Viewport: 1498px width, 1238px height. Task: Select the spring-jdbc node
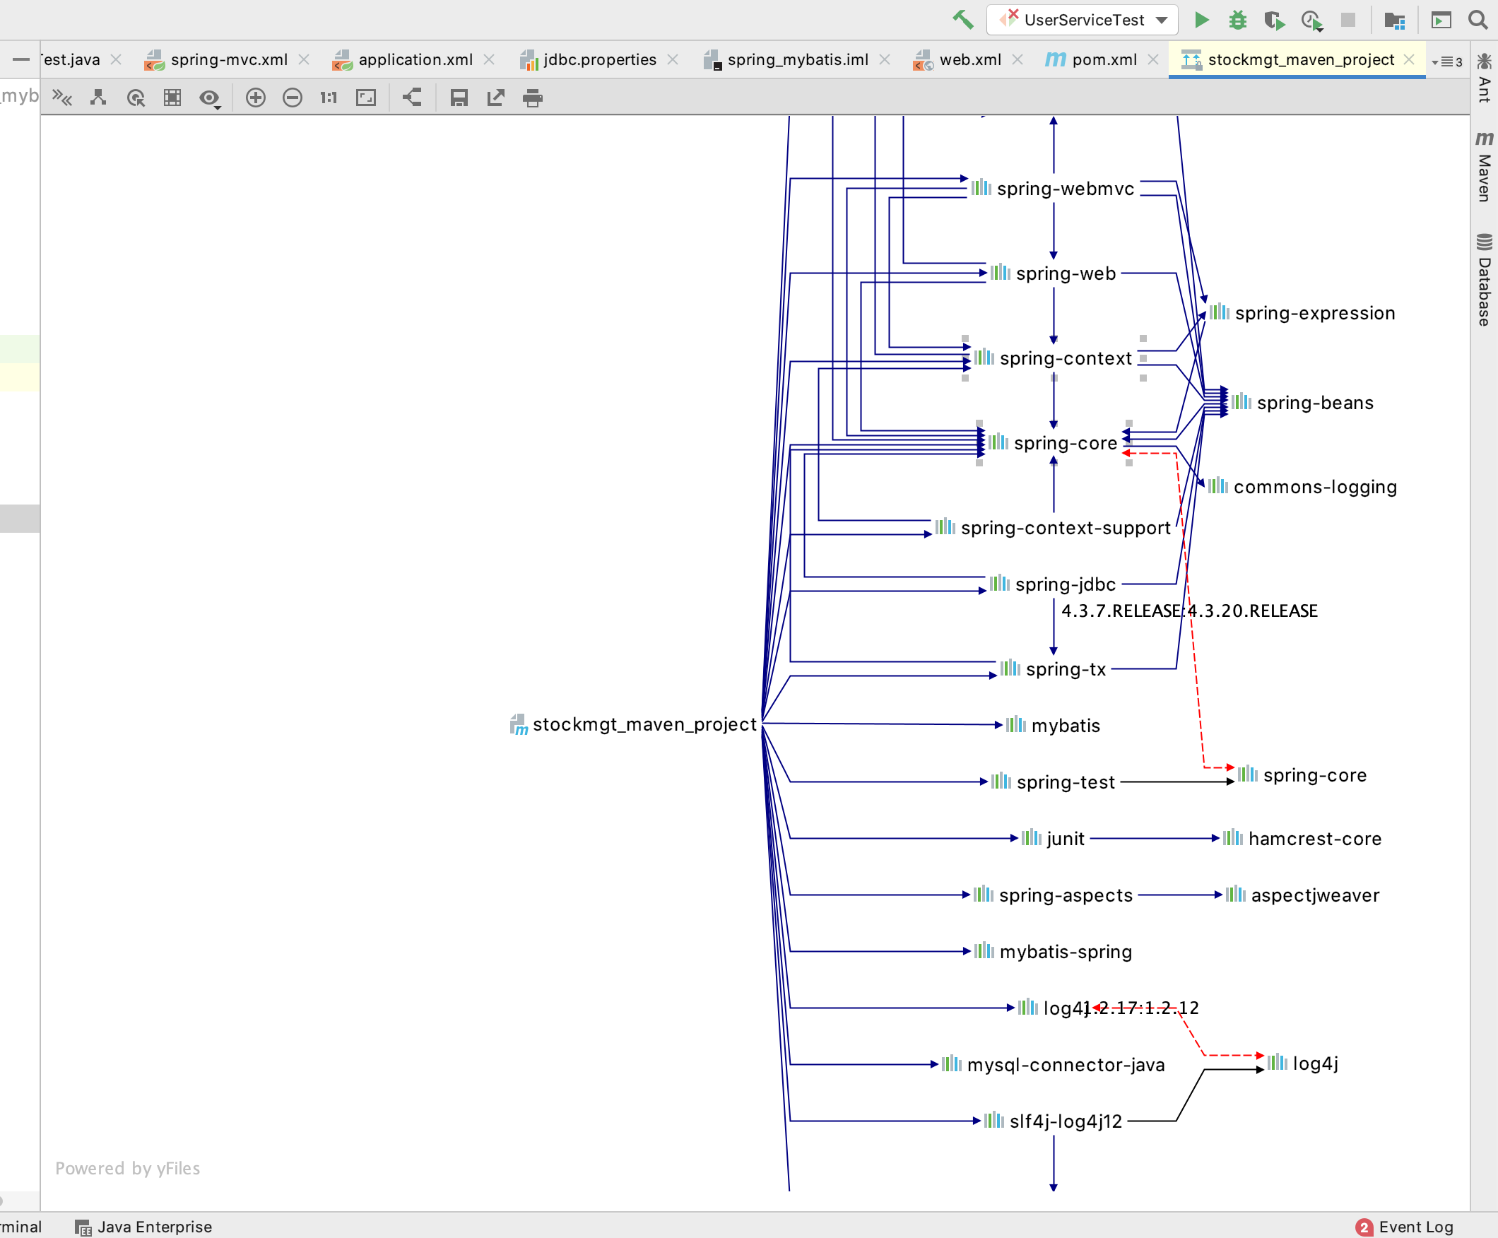(1053, 584)
